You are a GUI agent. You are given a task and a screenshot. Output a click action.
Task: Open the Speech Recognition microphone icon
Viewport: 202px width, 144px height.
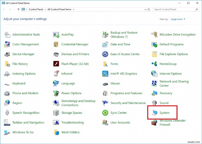click(7, 113)
